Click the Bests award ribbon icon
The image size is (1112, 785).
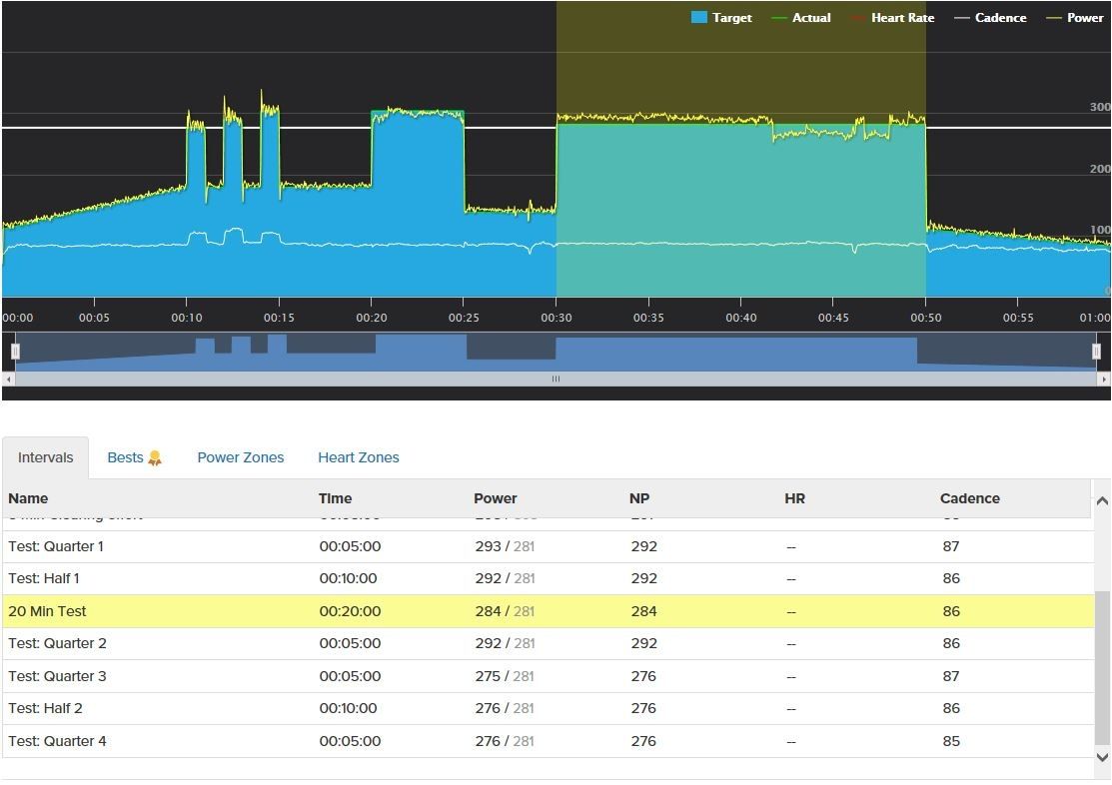point(155,458)
